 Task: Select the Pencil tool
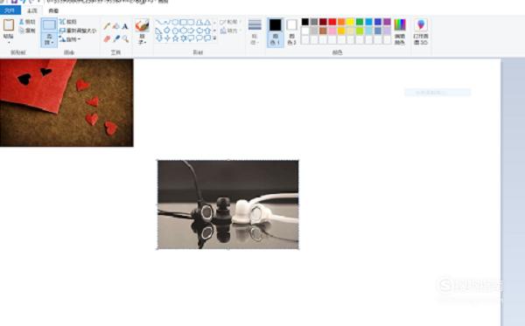(107, 26)
